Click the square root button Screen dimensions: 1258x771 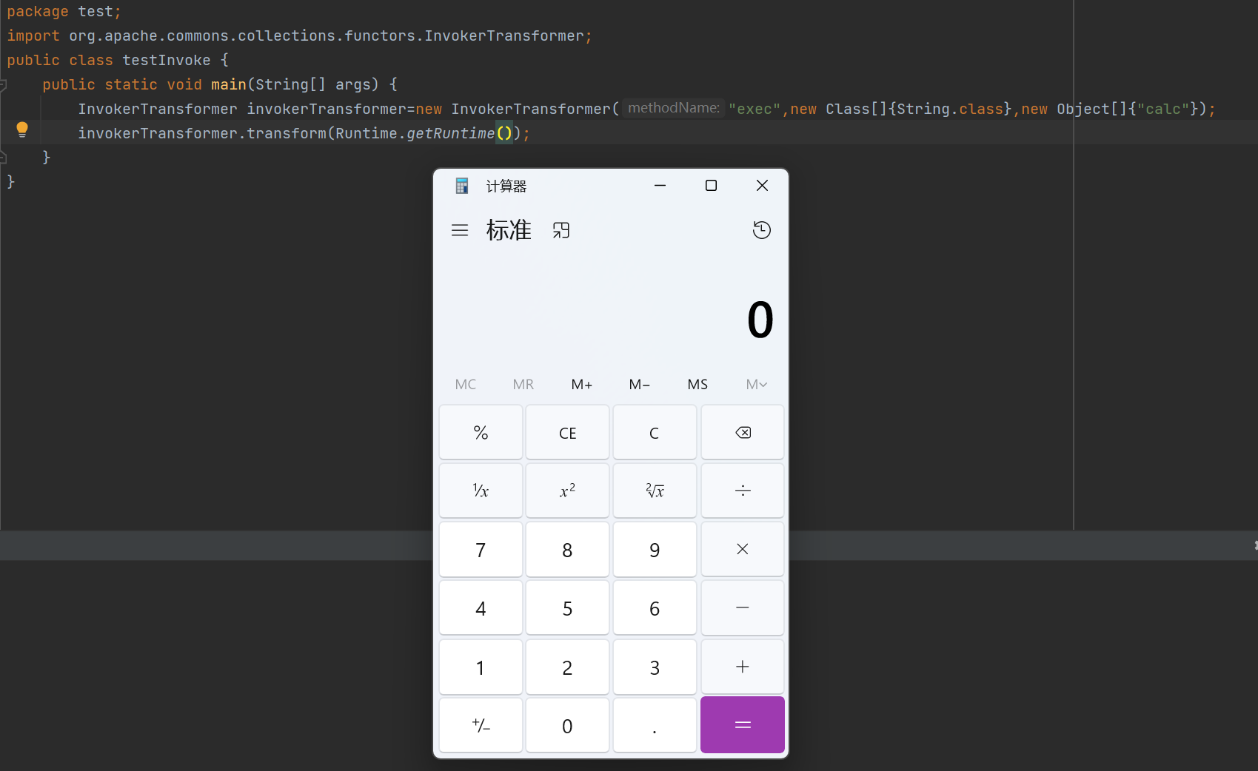pyautogui.click(x=655, y=491)
